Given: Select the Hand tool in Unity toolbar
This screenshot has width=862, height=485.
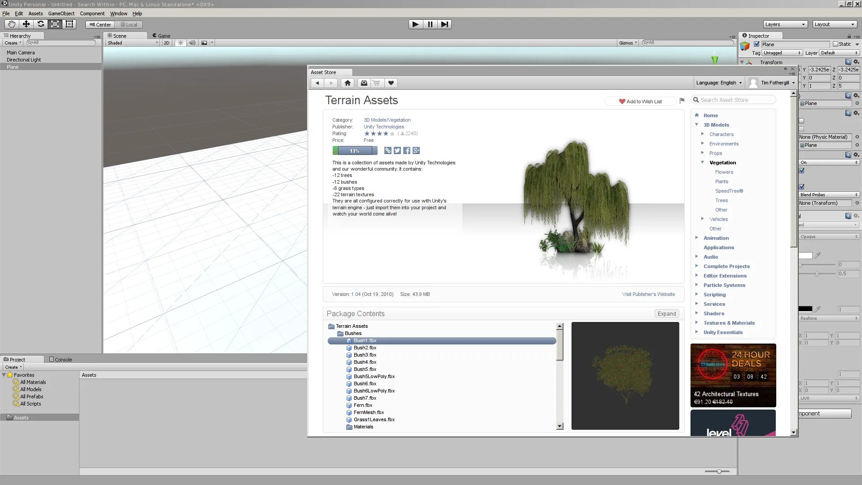Looking at the screenshot, I should (x=12, y=24).
